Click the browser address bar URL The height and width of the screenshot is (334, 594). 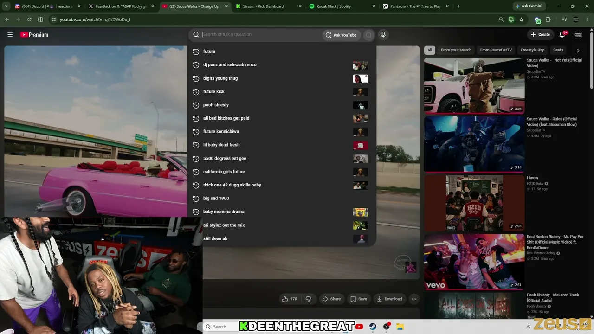pyautogui.click(x=95, y=19)
